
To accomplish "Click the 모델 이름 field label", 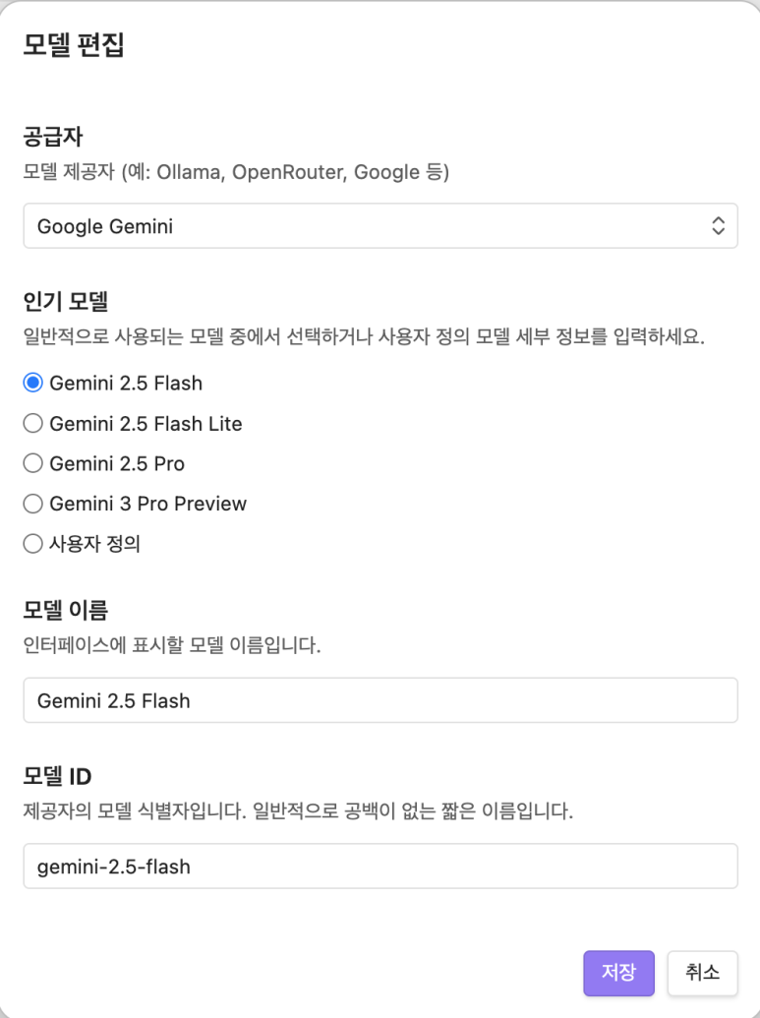I will point(65,609).
